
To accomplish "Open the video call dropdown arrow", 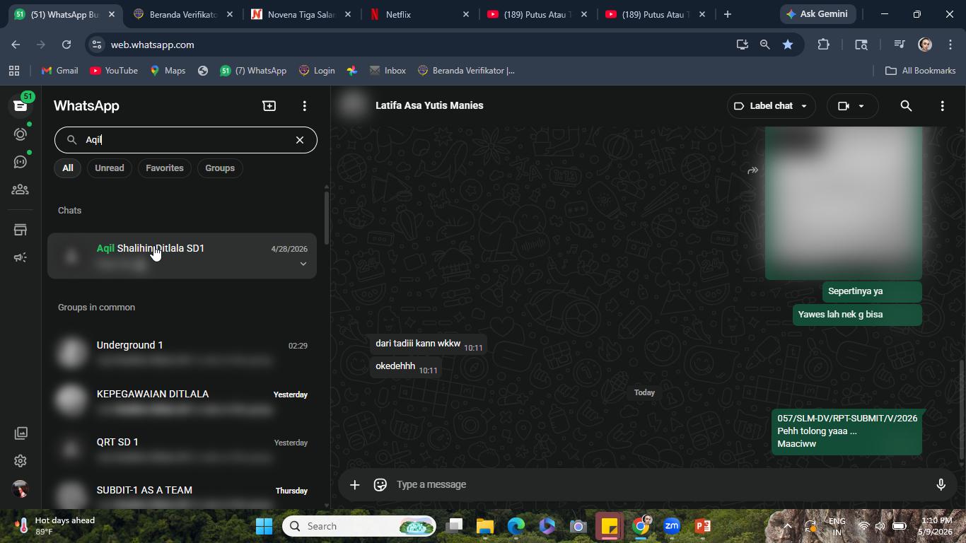I will 861,106.
